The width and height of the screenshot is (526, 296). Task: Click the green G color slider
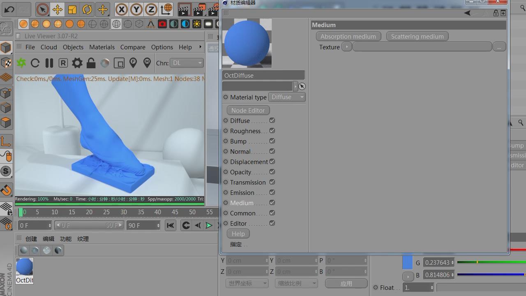[491, 262]
